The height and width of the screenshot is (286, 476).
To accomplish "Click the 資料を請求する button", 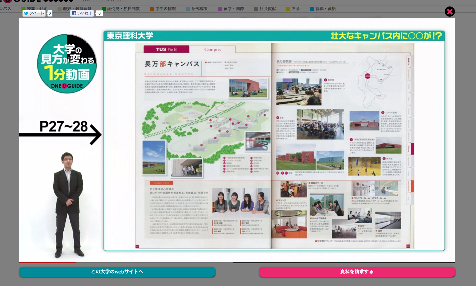I will pyautogui.click(x=357, y=272).
